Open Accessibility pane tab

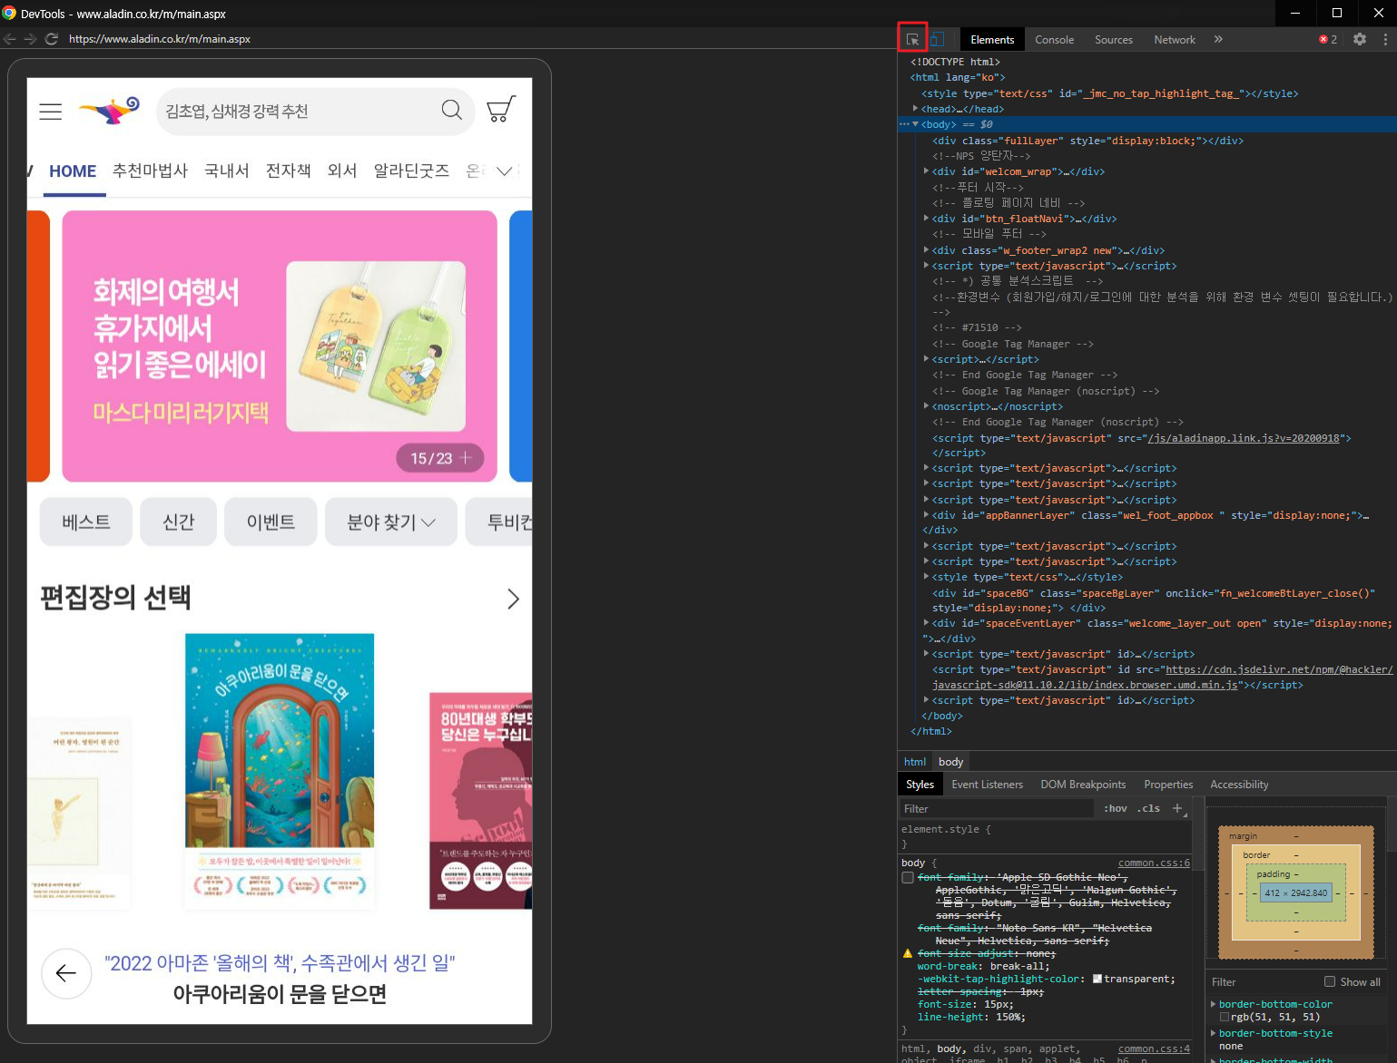click(1239, 785)
